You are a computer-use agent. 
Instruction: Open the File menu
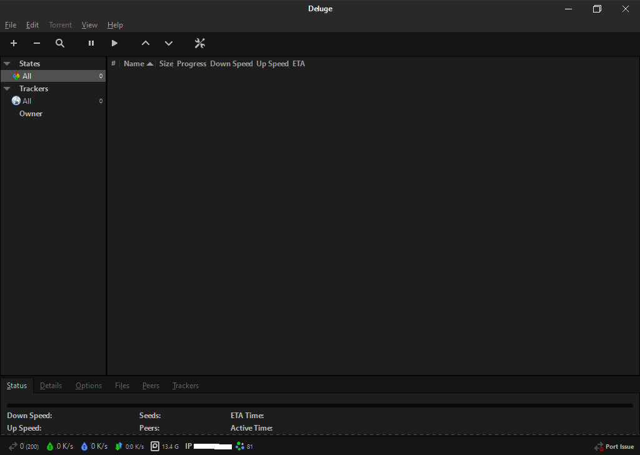[x=11, y=25]
